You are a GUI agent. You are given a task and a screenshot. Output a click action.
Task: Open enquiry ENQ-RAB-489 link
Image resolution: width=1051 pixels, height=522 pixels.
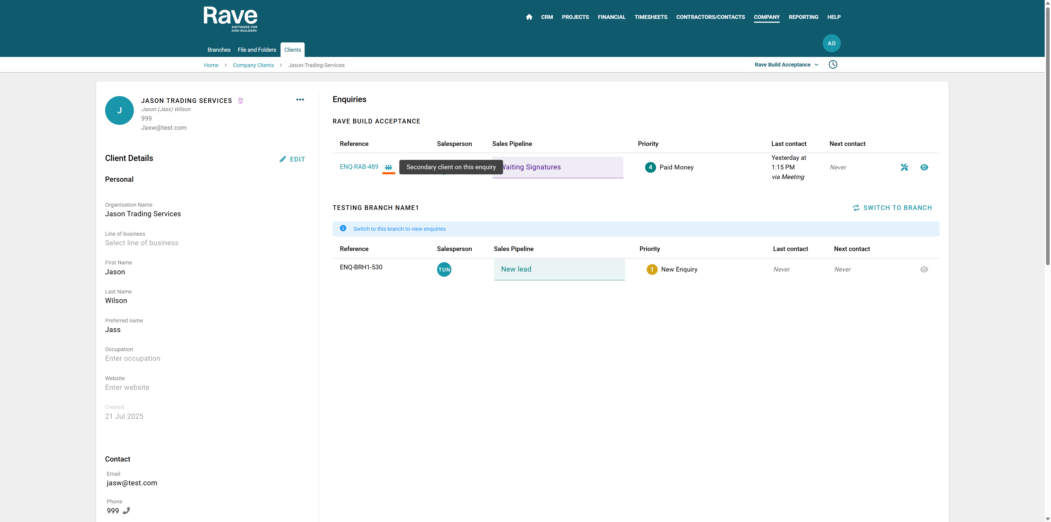(x=359, y=167)
